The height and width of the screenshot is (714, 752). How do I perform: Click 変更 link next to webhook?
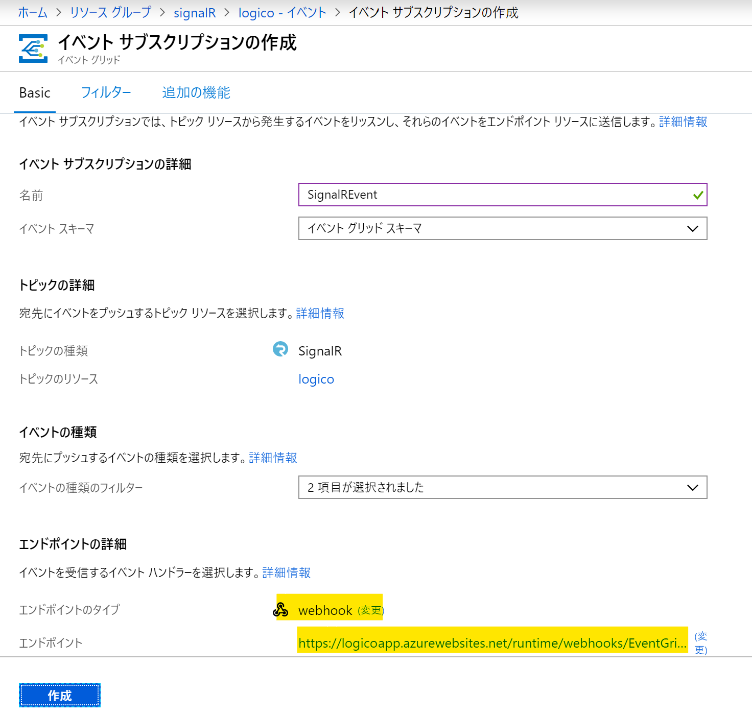coord(370,610)
